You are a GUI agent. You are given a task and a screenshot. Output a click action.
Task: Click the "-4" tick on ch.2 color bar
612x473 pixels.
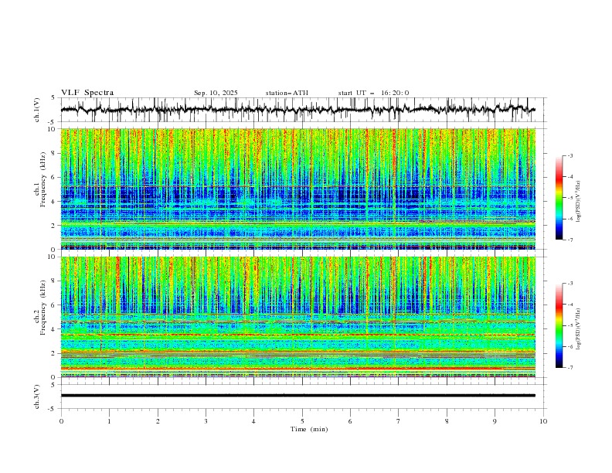click(x=570, y=305)
